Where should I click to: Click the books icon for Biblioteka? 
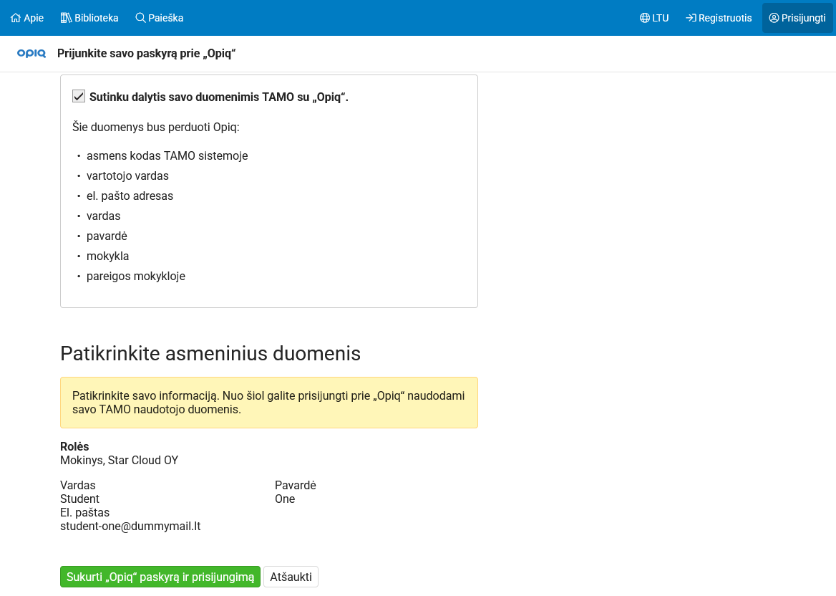point(66,18)
